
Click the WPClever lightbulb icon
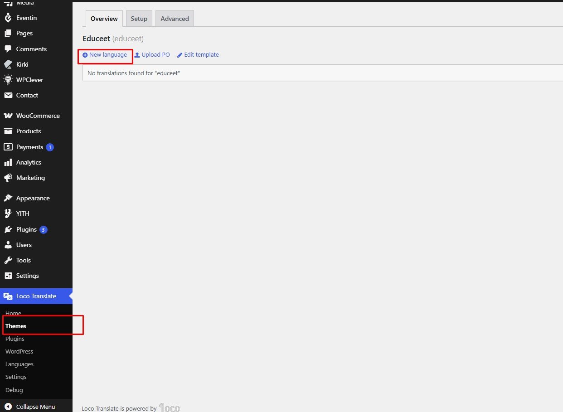8,80
